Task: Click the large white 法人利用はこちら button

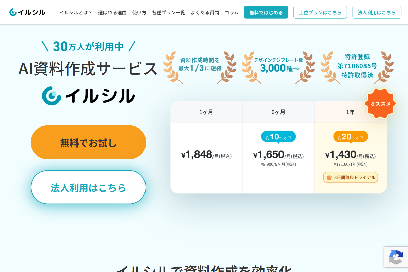Action: click(x=88, y=187)
